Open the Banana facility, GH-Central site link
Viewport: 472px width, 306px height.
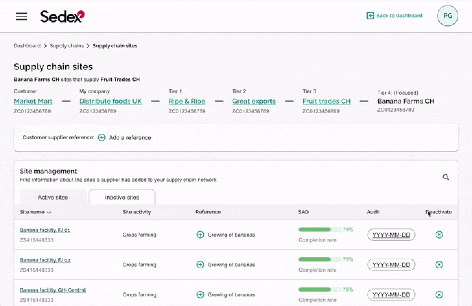click(53, 290)
